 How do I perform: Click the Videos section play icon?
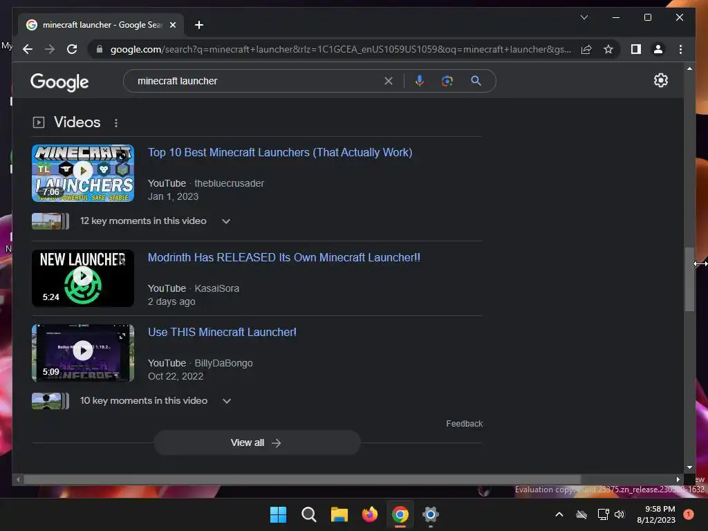point(39,122)
